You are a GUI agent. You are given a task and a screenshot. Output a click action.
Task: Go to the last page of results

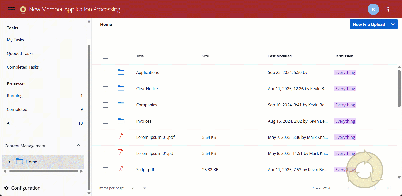pyautogui.click(x=389, y=188)
